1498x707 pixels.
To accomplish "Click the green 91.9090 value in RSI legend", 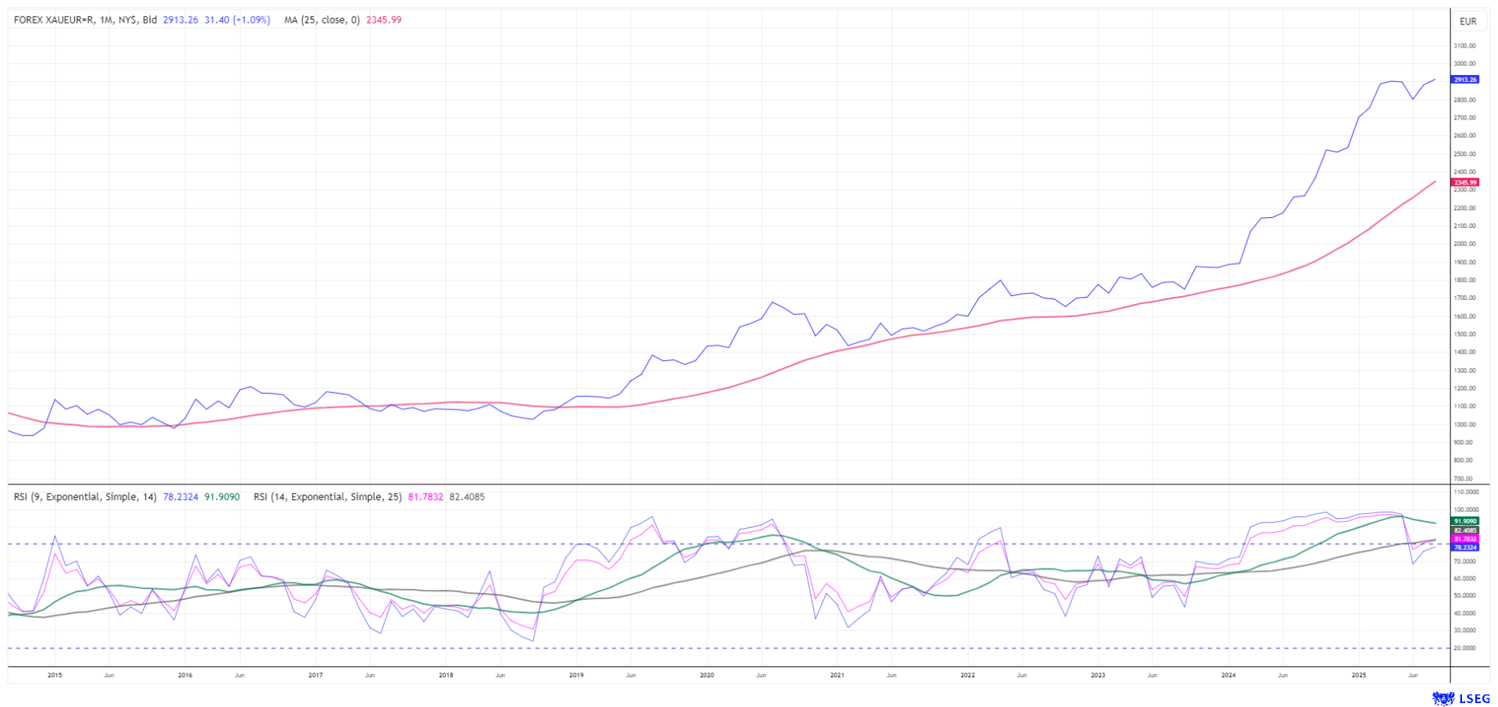I will 222,497.
